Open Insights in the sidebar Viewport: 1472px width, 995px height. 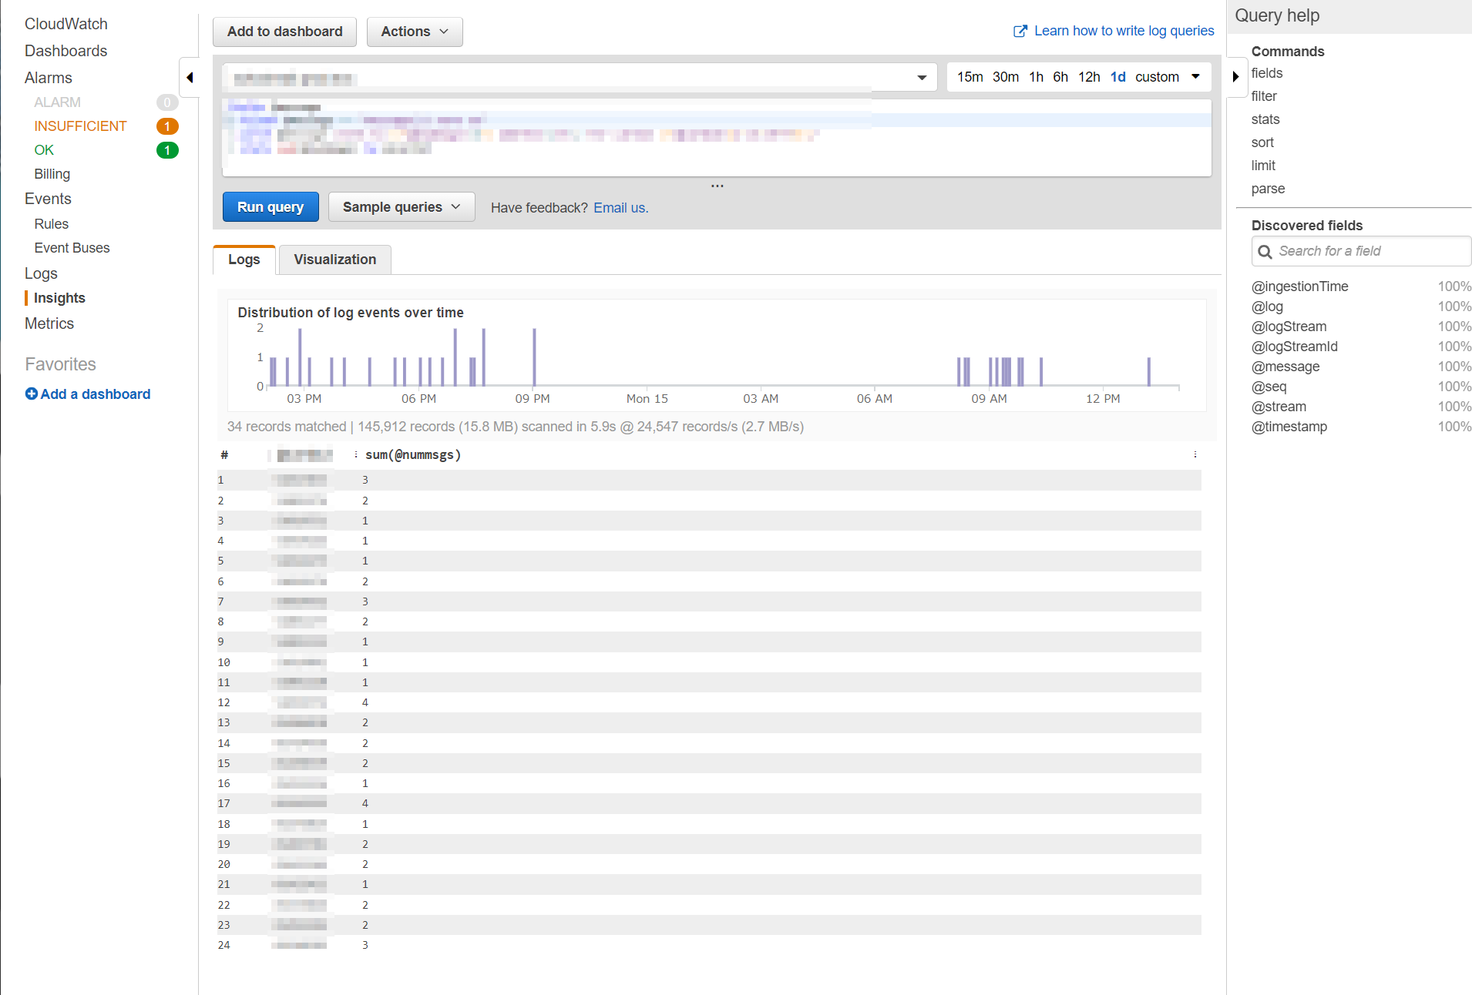pyautogui.click(x=59, y=298)
